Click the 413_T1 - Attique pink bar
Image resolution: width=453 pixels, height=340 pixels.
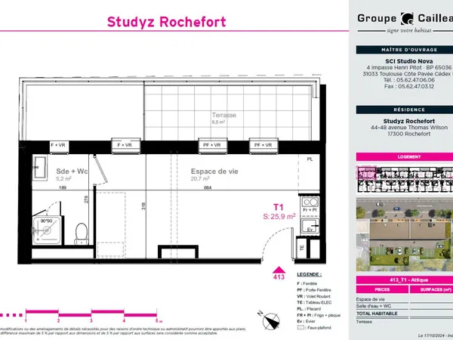click(405, 280)
